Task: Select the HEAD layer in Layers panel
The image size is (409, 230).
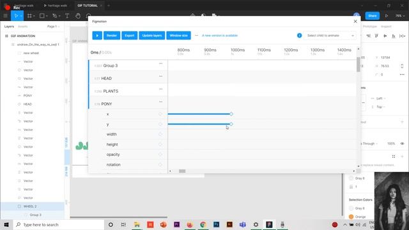Action: (x=27, y=104)
